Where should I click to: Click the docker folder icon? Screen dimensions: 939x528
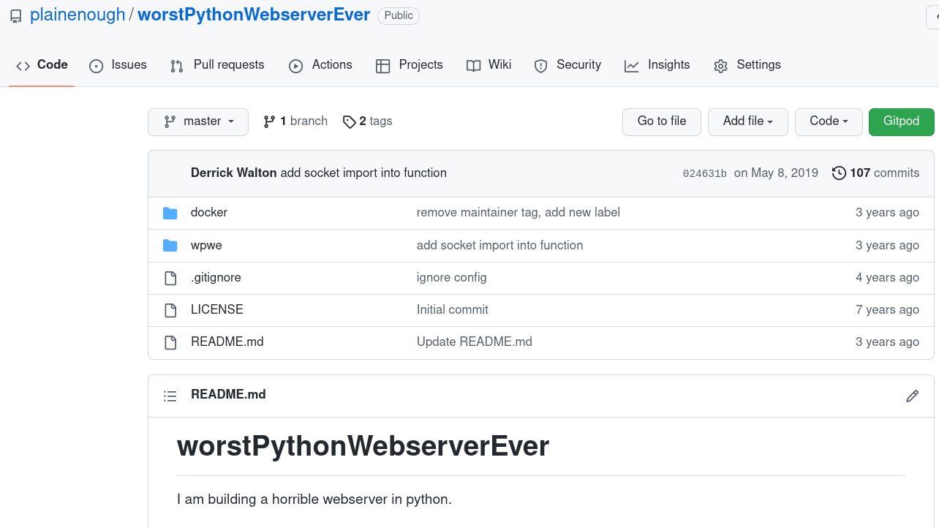pos(170,213)
